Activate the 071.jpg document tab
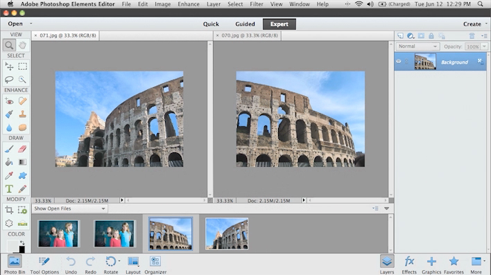491x275 pixels. (x=65, y=35)
